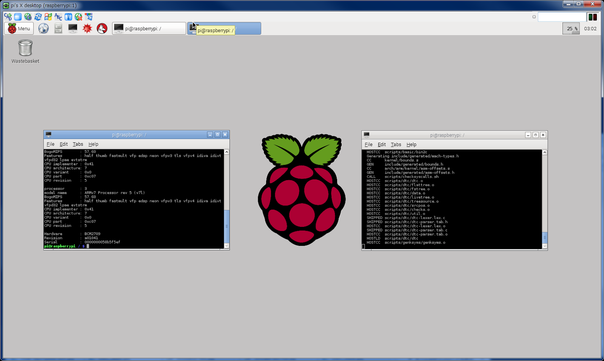Click right terminal scrollbar down arrow

(x=545, y=246)
